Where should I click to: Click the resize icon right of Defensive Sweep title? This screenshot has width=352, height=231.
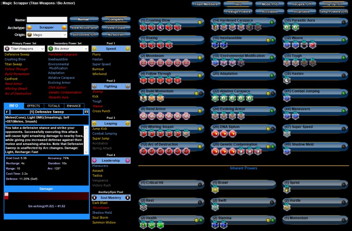pos(86,112)
